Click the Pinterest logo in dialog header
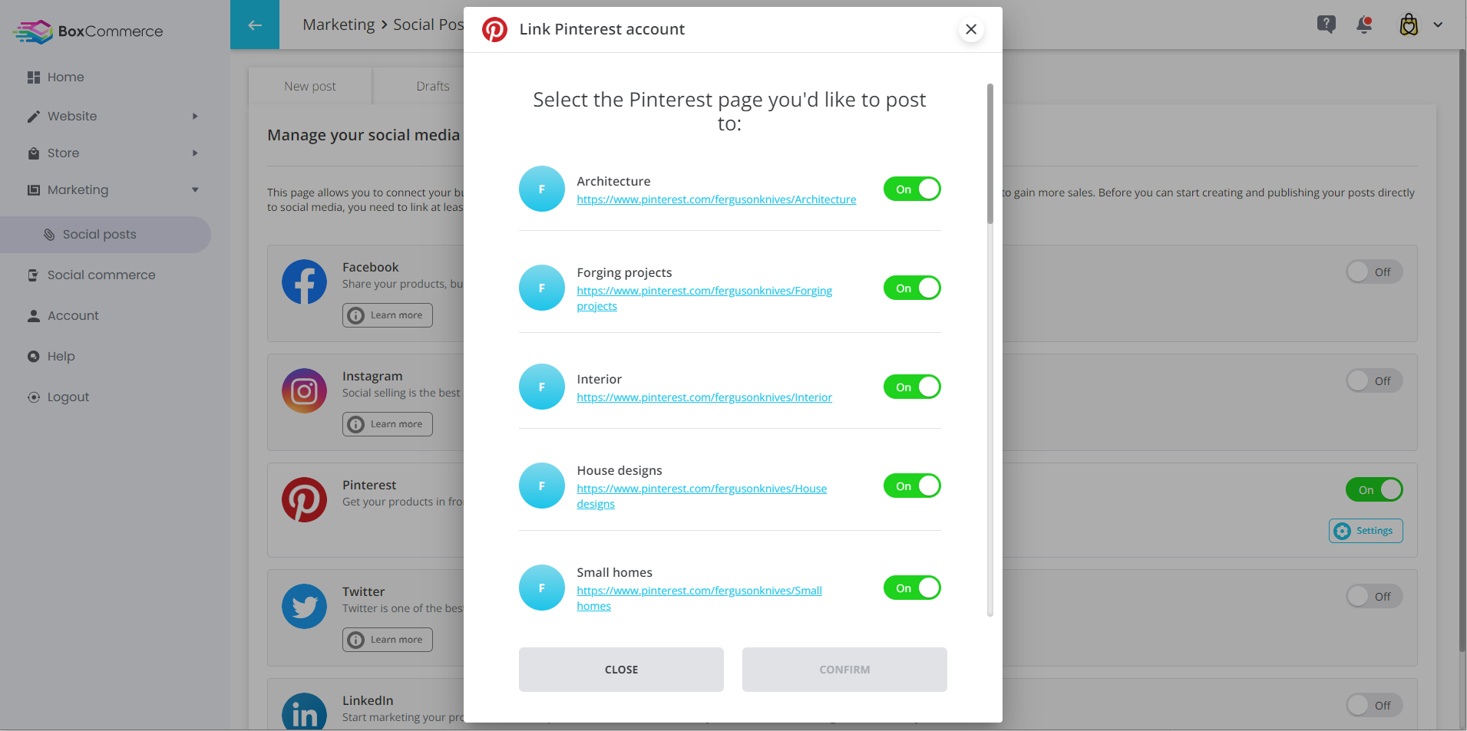Image resolution: width=1467 pixels, height=731 pixels. pyautogui.click(x=494, y=29)
